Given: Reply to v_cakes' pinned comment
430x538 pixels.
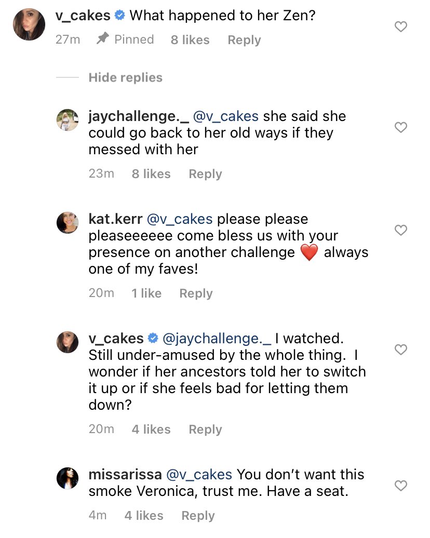Looking at the screenshot, I should point(244,40).
